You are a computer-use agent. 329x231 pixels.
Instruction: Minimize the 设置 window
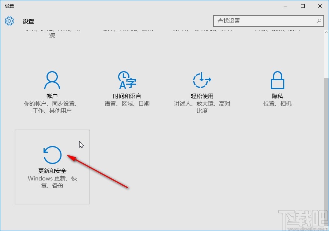pyautogui.click(x=285, y=6)
